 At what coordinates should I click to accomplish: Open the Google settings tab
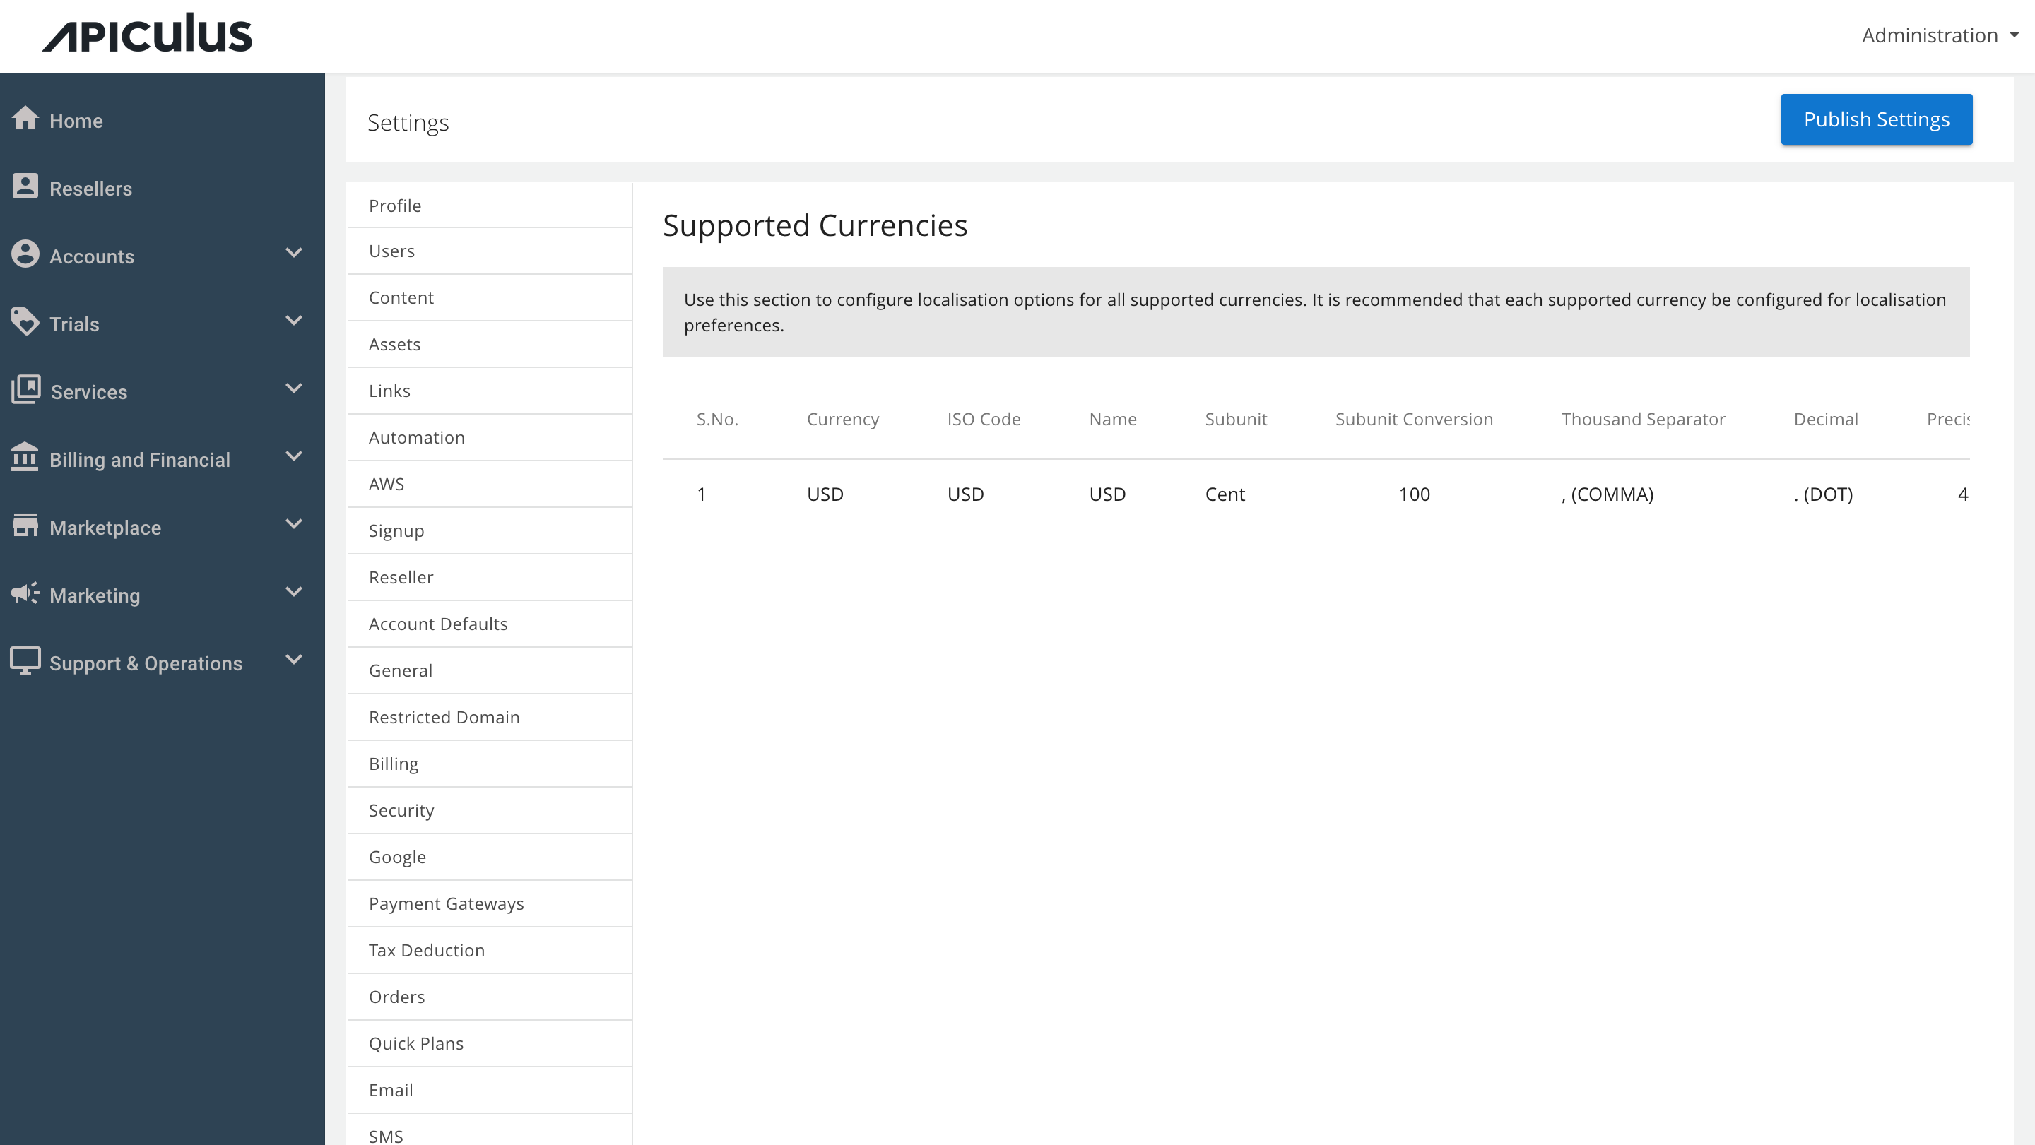click(489, 857)
